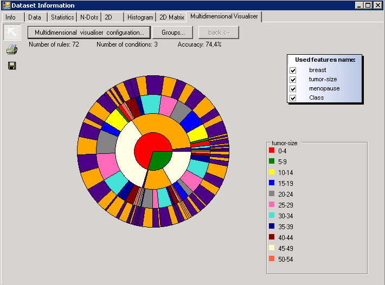Viewport: 385px width, 285px height.
Task: Click the green center sector of sunburst
Action: [x=159, y=159]
